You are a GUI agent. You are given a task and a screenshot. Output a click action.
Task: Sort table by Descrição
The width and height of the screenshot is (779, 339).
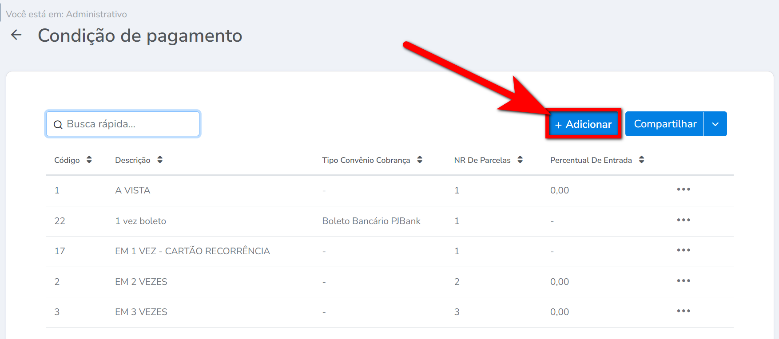pos(160,160)
